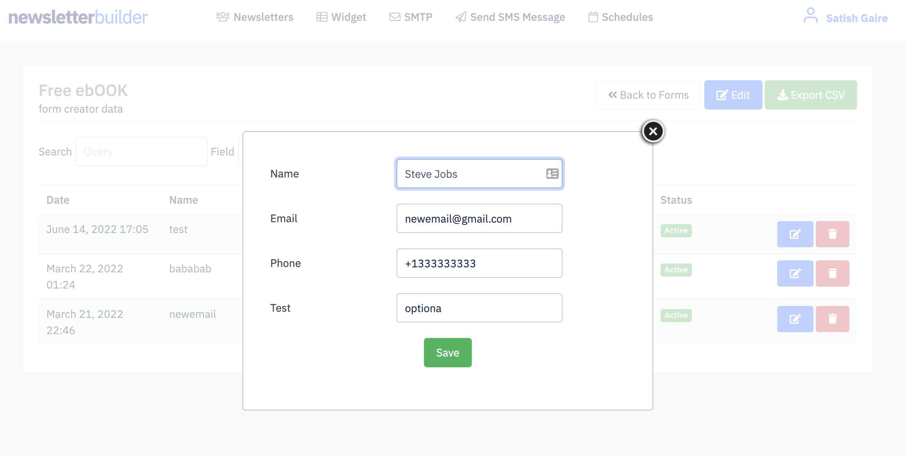Close the edit modal with the X icon
Viewport: 905px width, 456px height.
[x=653, y=132]
